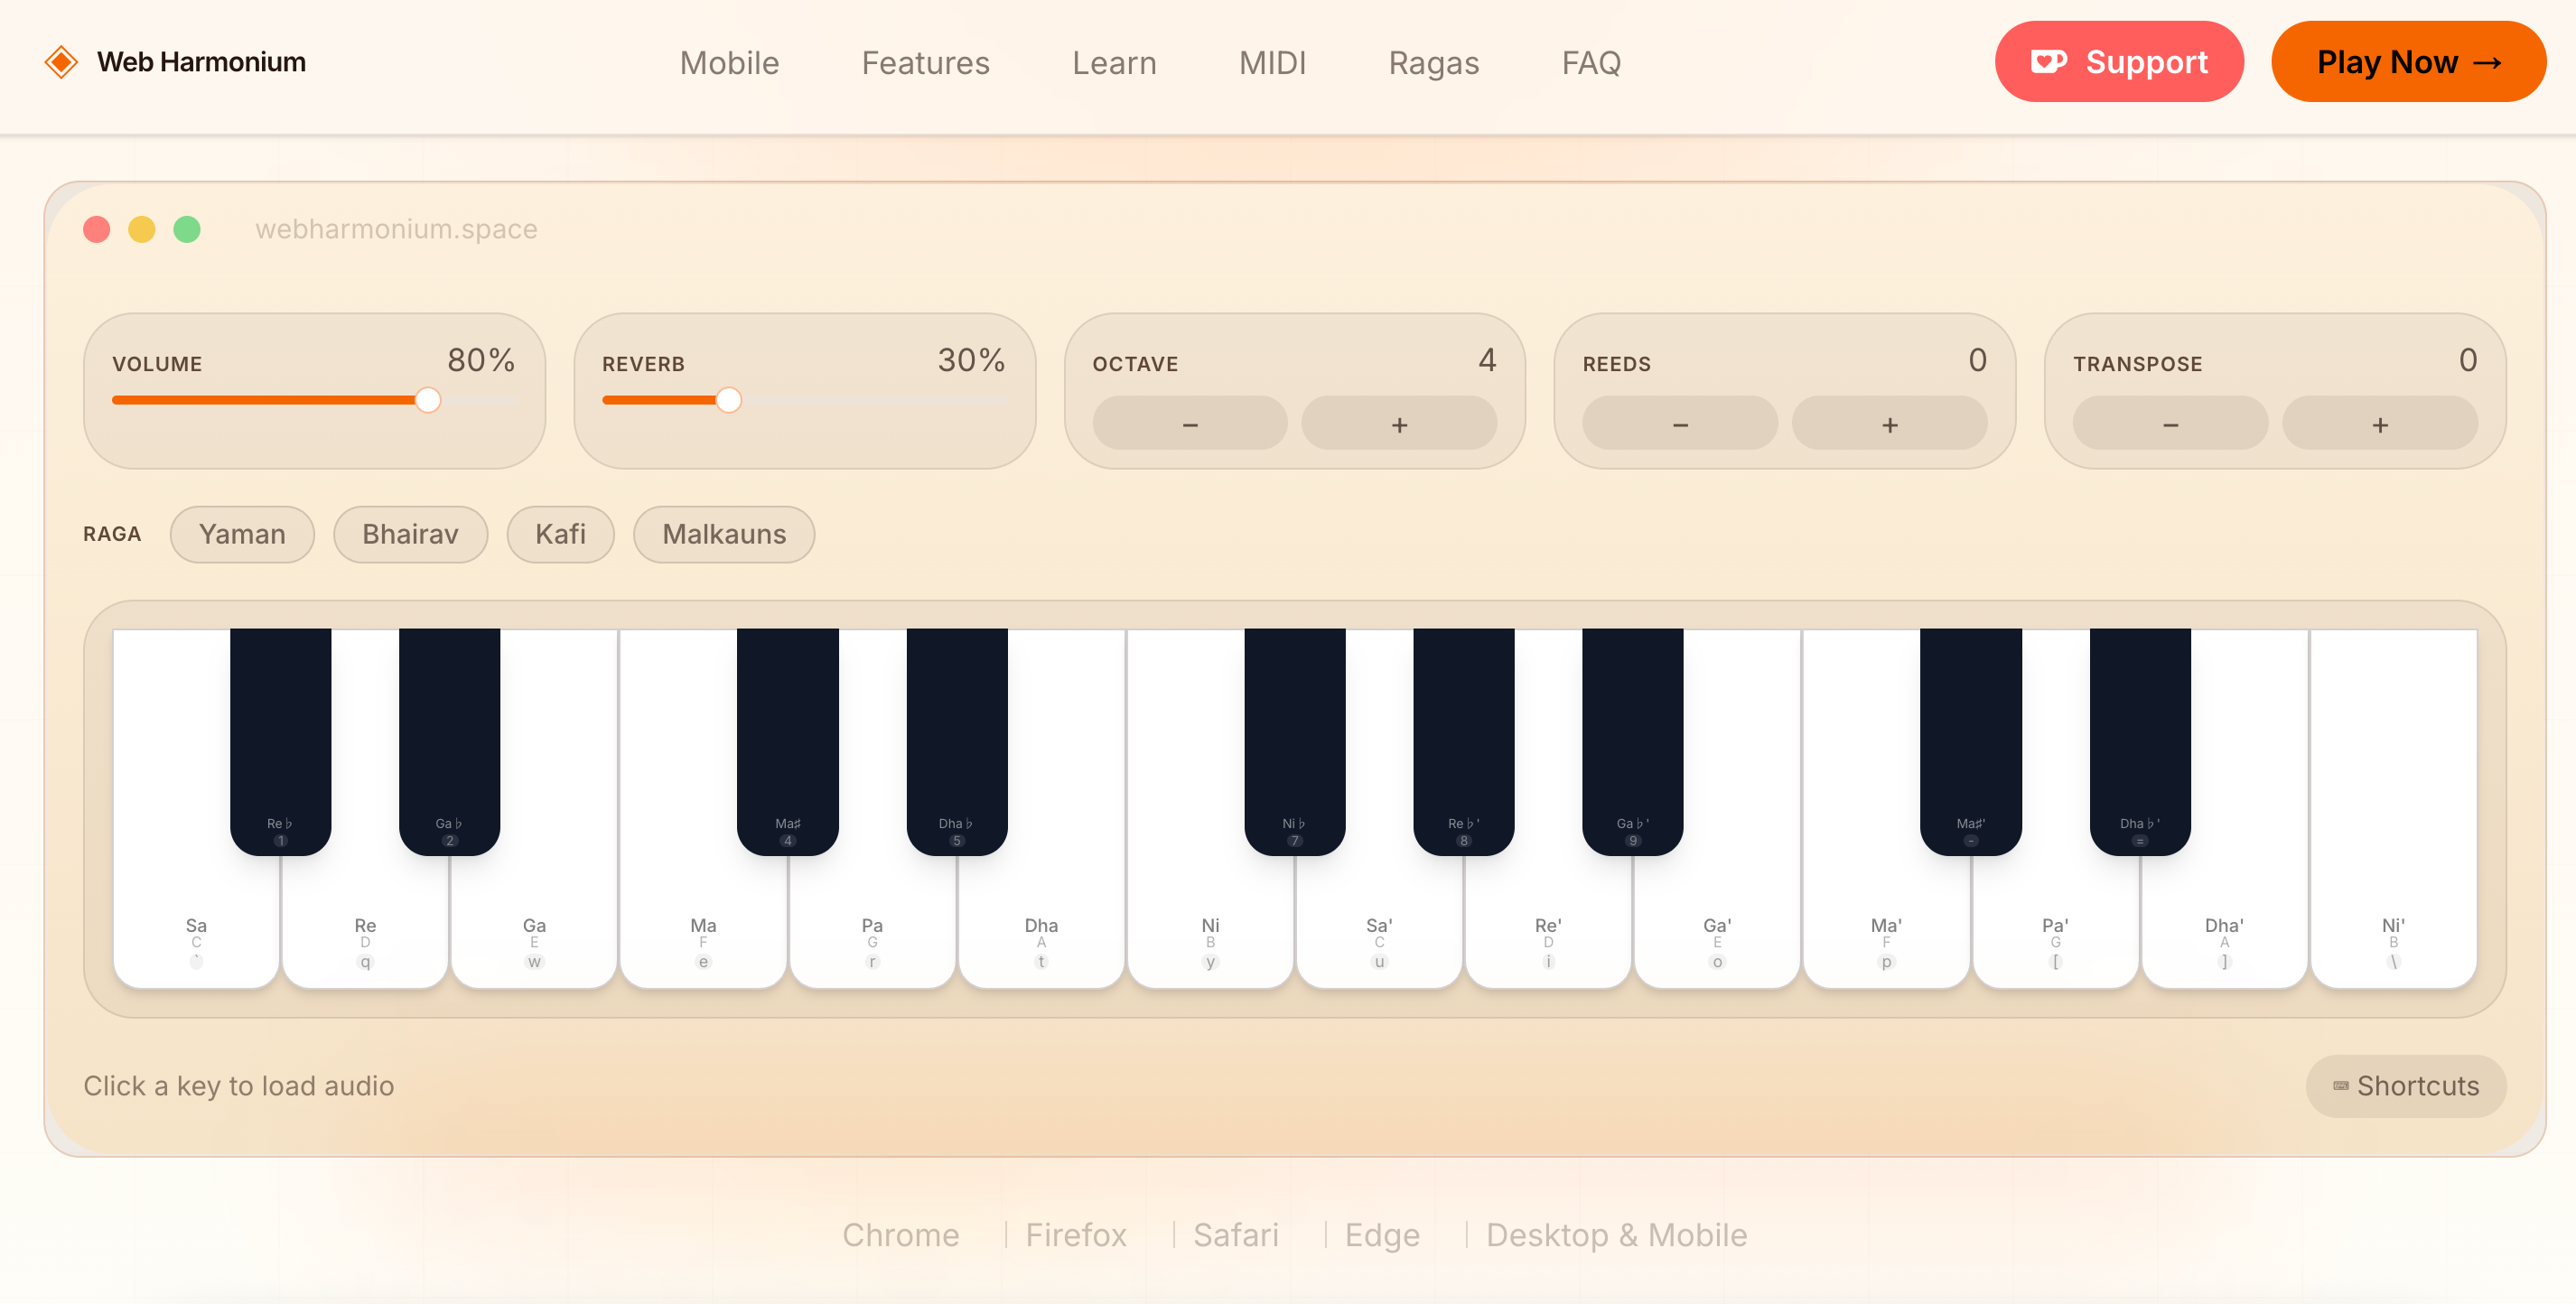Click the Web Harmonium diamond logo

pos(61,62)
